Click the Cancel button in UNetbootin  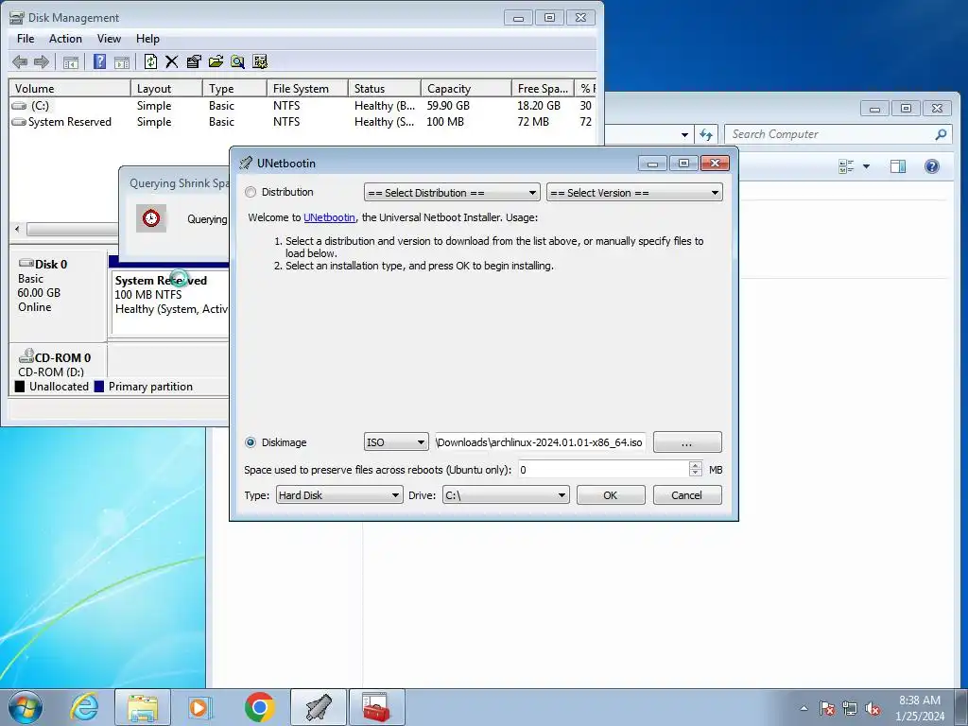pos(687,495)
